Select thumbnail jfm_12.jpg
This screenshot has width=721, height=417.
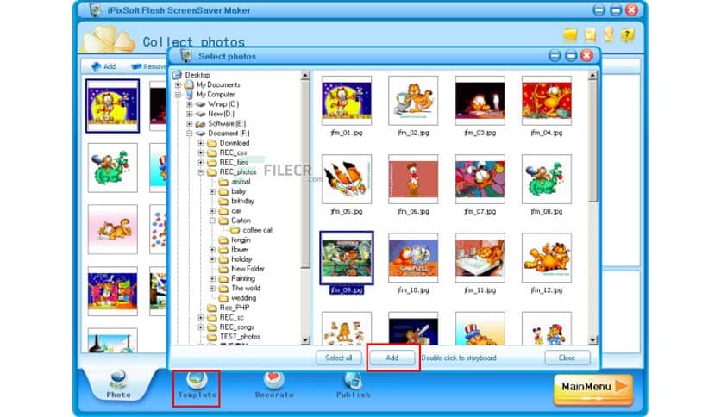547,258
